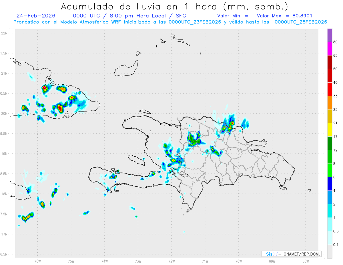Screen dimensions: 343x265
Task: Click the "68W" longitude label
Action: coord(306,261)
